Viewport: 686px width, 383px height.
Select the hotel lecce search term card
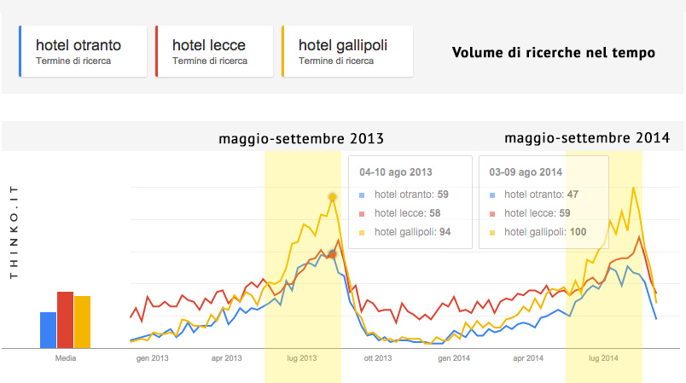coord(213,51)
